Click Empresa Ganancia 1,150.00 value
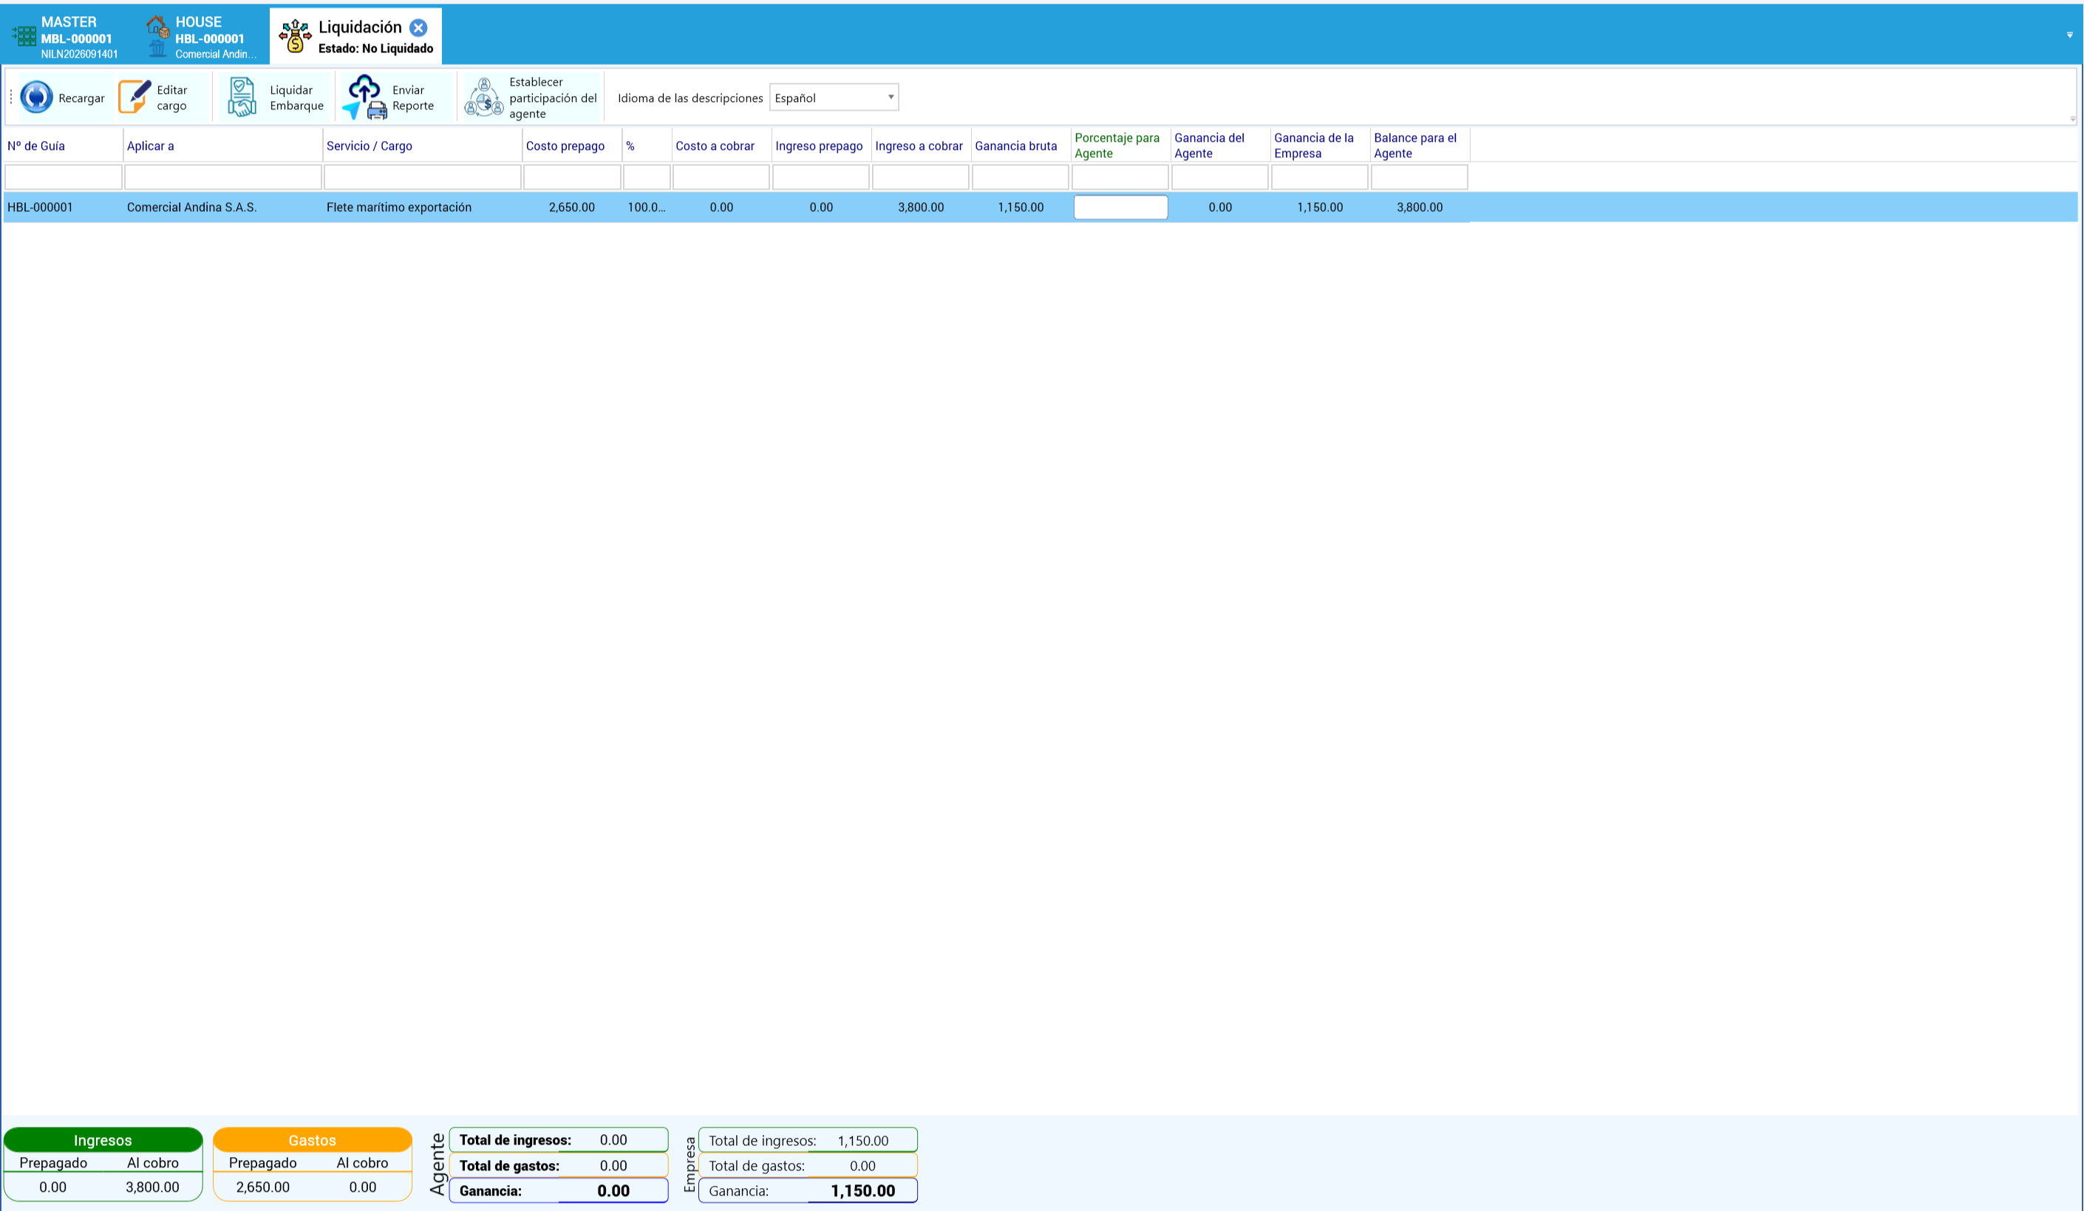The image size is (2084, 1211). 862,1190
